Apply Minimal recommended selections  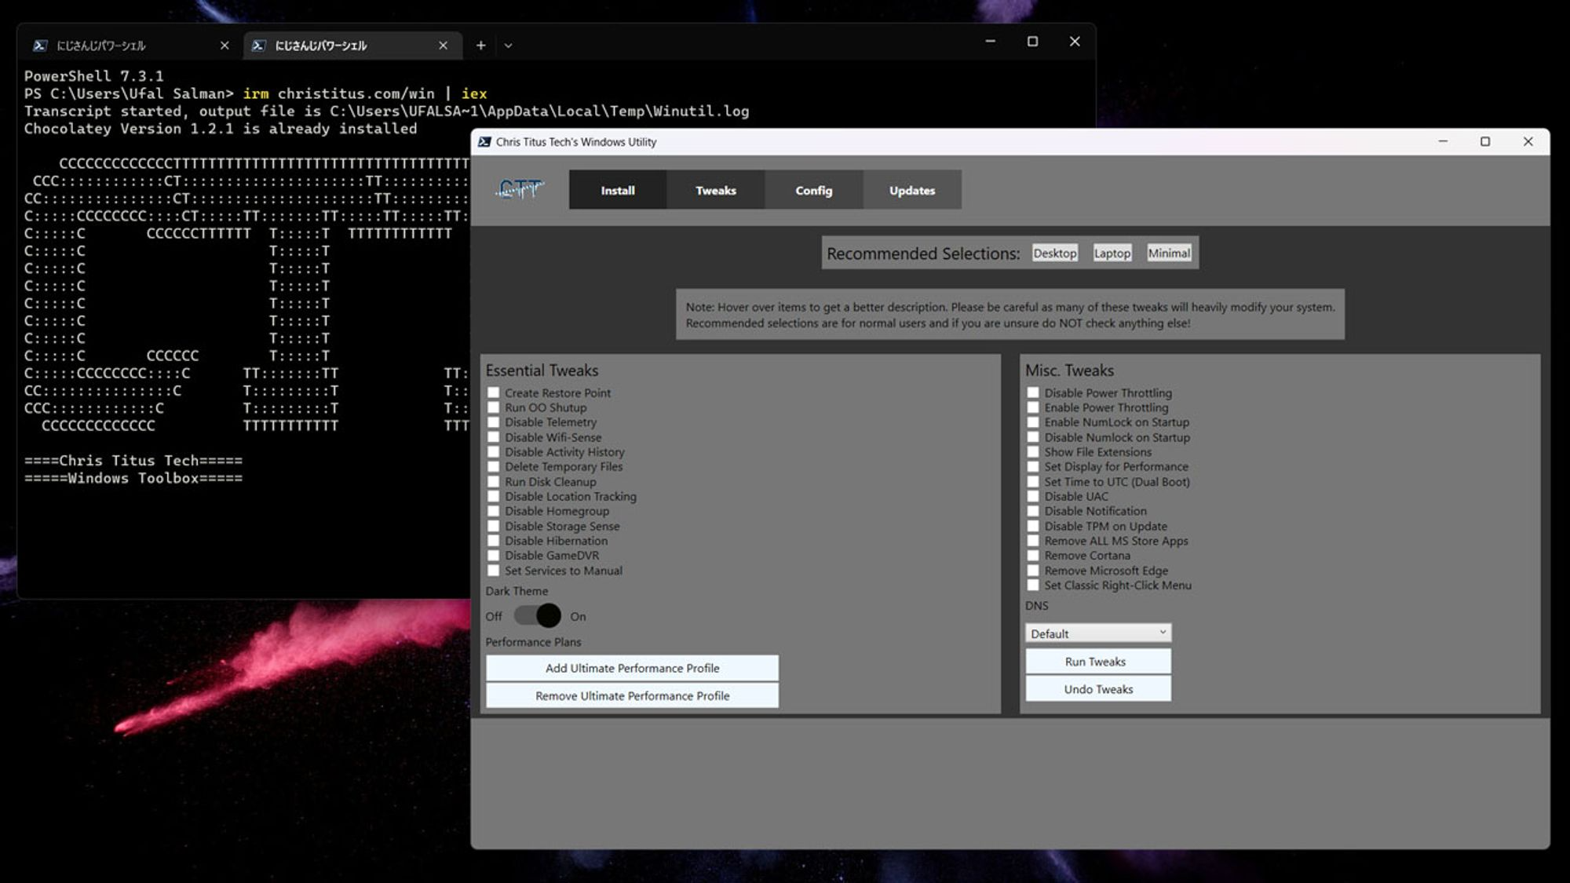[1169, 253]
